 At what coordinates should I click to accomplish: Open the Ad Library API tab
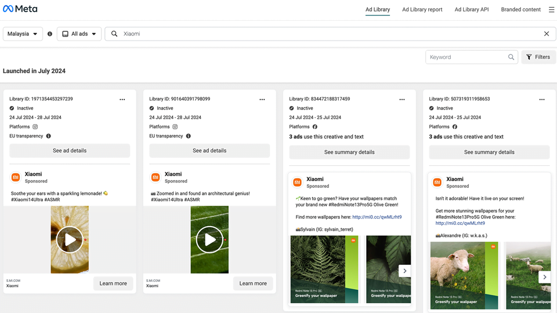pyautogui.click(x=471, y=10)
